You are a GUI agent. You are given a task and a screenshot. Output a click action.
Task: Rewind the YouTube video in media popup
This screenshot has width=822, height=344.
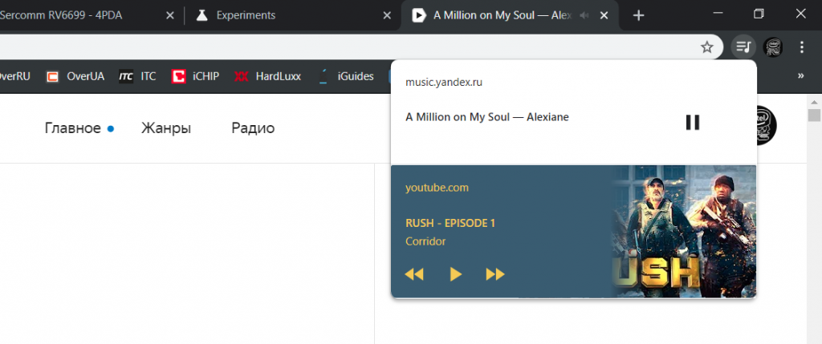(413, 274)
